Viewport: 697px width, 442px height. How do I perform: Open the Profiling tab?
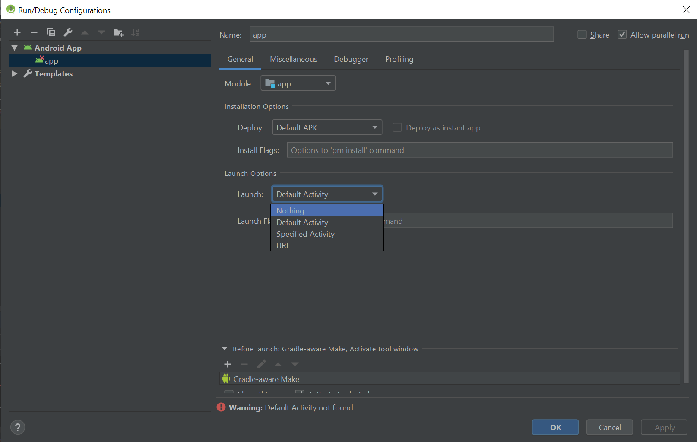pyautogui.click(x=399, y=59)
